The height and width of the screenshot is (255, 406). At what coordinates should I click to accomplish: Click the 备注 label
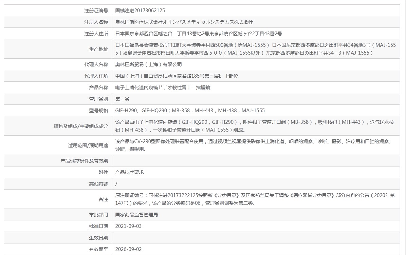point(103,199)
